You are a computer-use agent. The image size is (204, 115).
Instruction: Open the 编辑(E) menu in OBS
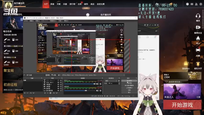tap(32, 21)
